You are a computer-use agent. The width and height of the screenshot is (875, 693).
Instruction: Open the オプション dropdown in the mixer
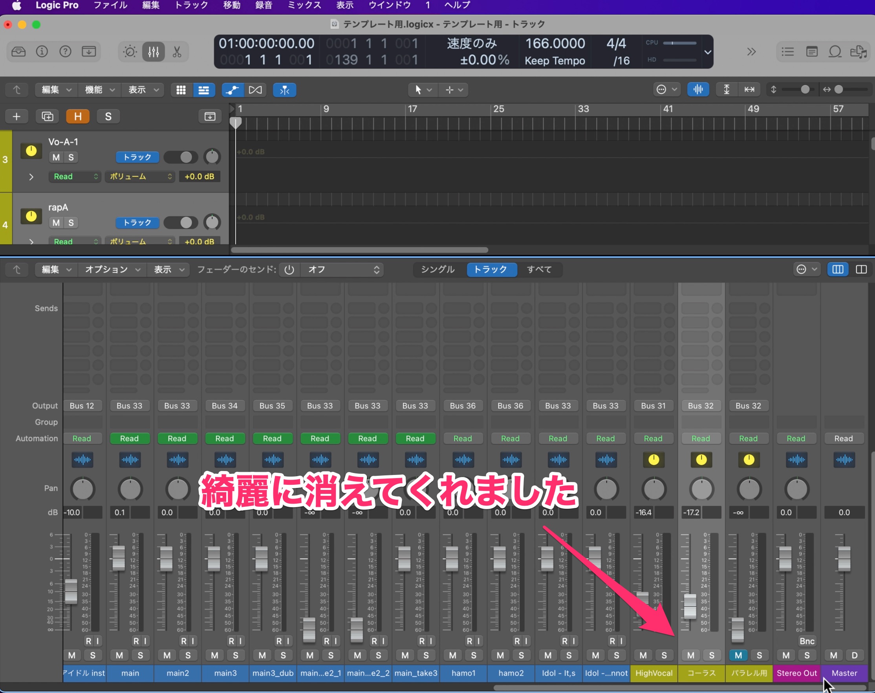point(112,269)
